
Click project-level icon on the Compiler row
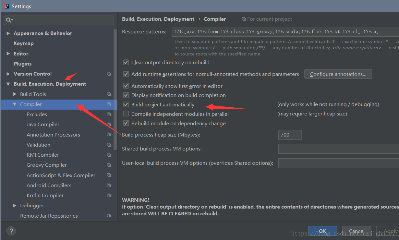click(x=109, y=104)
